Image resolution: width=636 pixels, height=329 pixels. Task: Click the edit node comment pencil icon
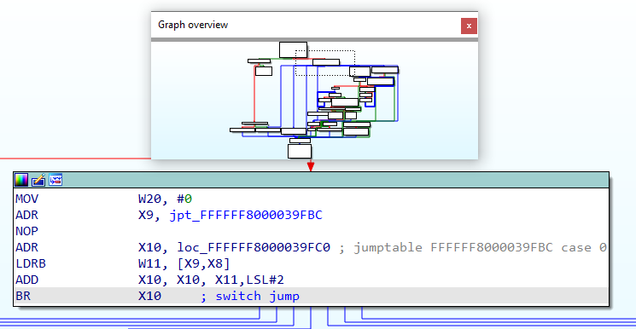click(x=38, y=180)
